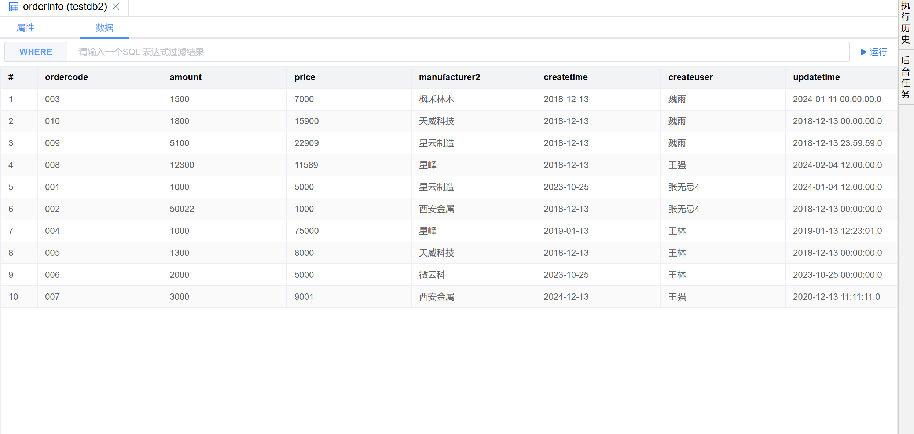Click the table icon in orderinfo tab

click(14, 7)
